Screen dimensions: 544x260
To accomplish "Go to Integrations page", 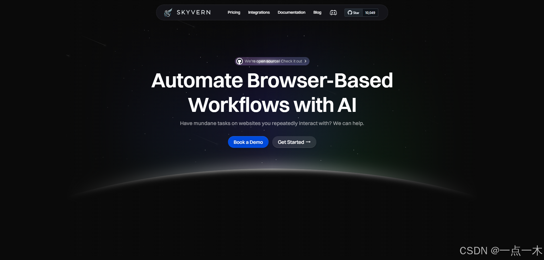I will (x=259, y=12).
